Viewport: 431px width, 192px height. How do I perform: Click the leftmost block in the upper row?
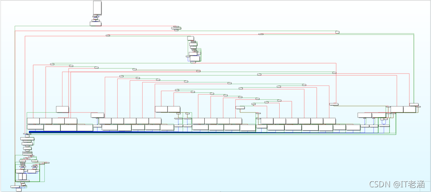(33, 121)
